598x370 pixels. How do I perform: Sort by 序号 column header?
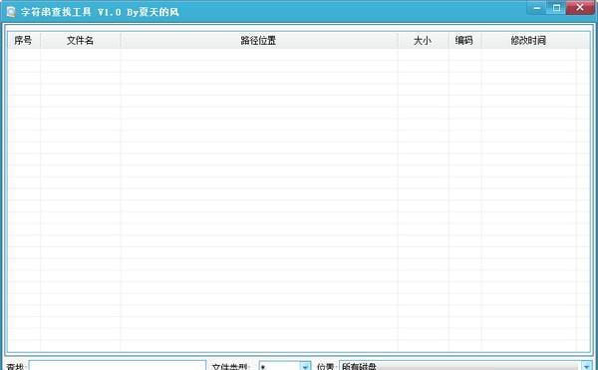24,41
